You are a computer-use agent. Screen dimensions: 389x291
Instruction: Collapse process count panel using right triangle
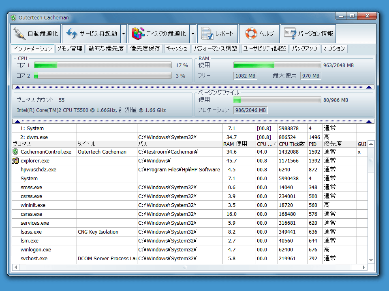coord(369,121)
